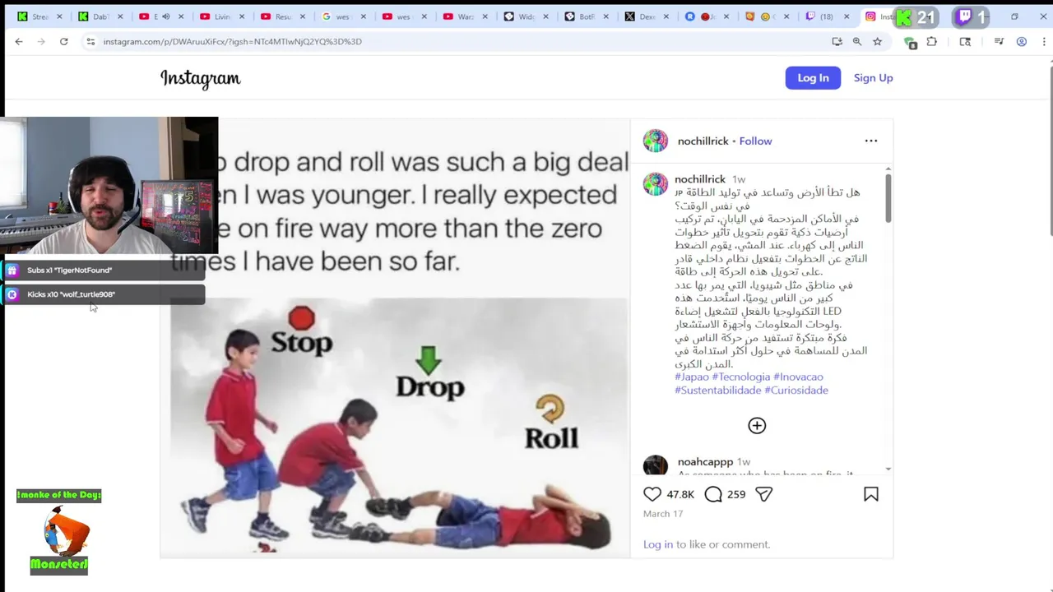The height and width of the screenshot is (592, 1053).
Task: Save the post with the bookmark icon
Action: pos(871,494)
